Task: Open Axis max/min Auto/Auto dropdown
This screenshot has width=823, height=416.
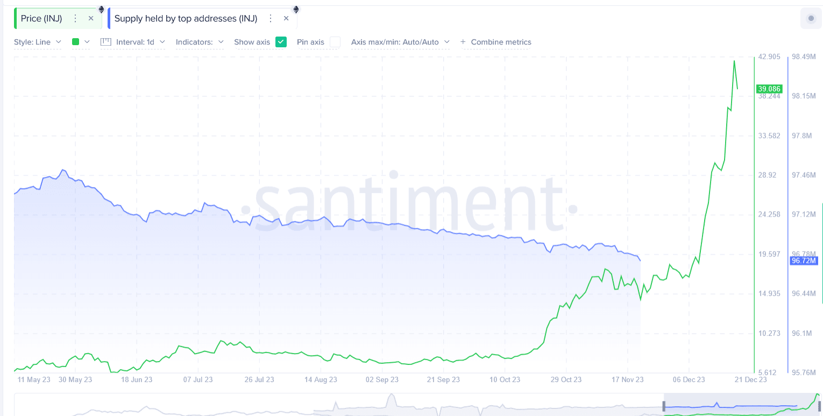Action: 400,42
